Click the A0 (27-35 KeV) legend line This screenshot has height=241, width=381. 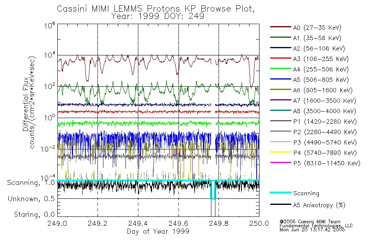click(281, 27)
